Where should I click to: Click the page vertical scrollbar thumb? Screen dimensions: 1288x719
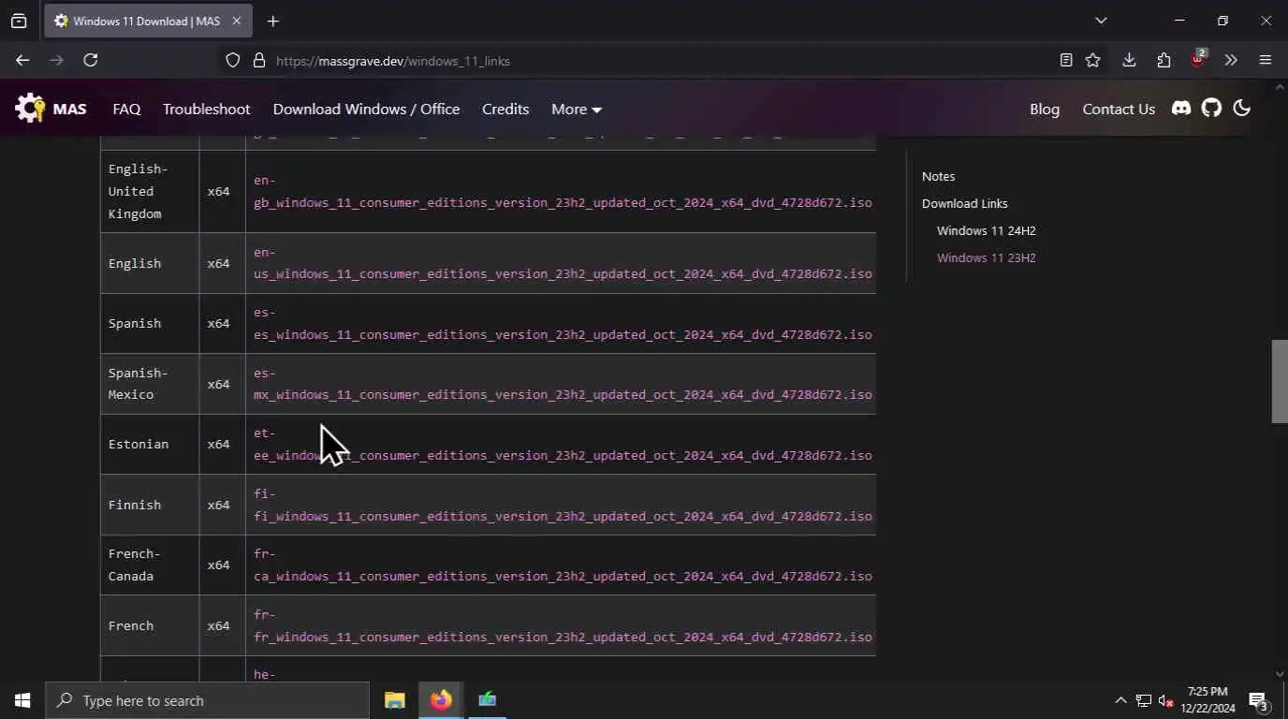[x=1280, y=381]
